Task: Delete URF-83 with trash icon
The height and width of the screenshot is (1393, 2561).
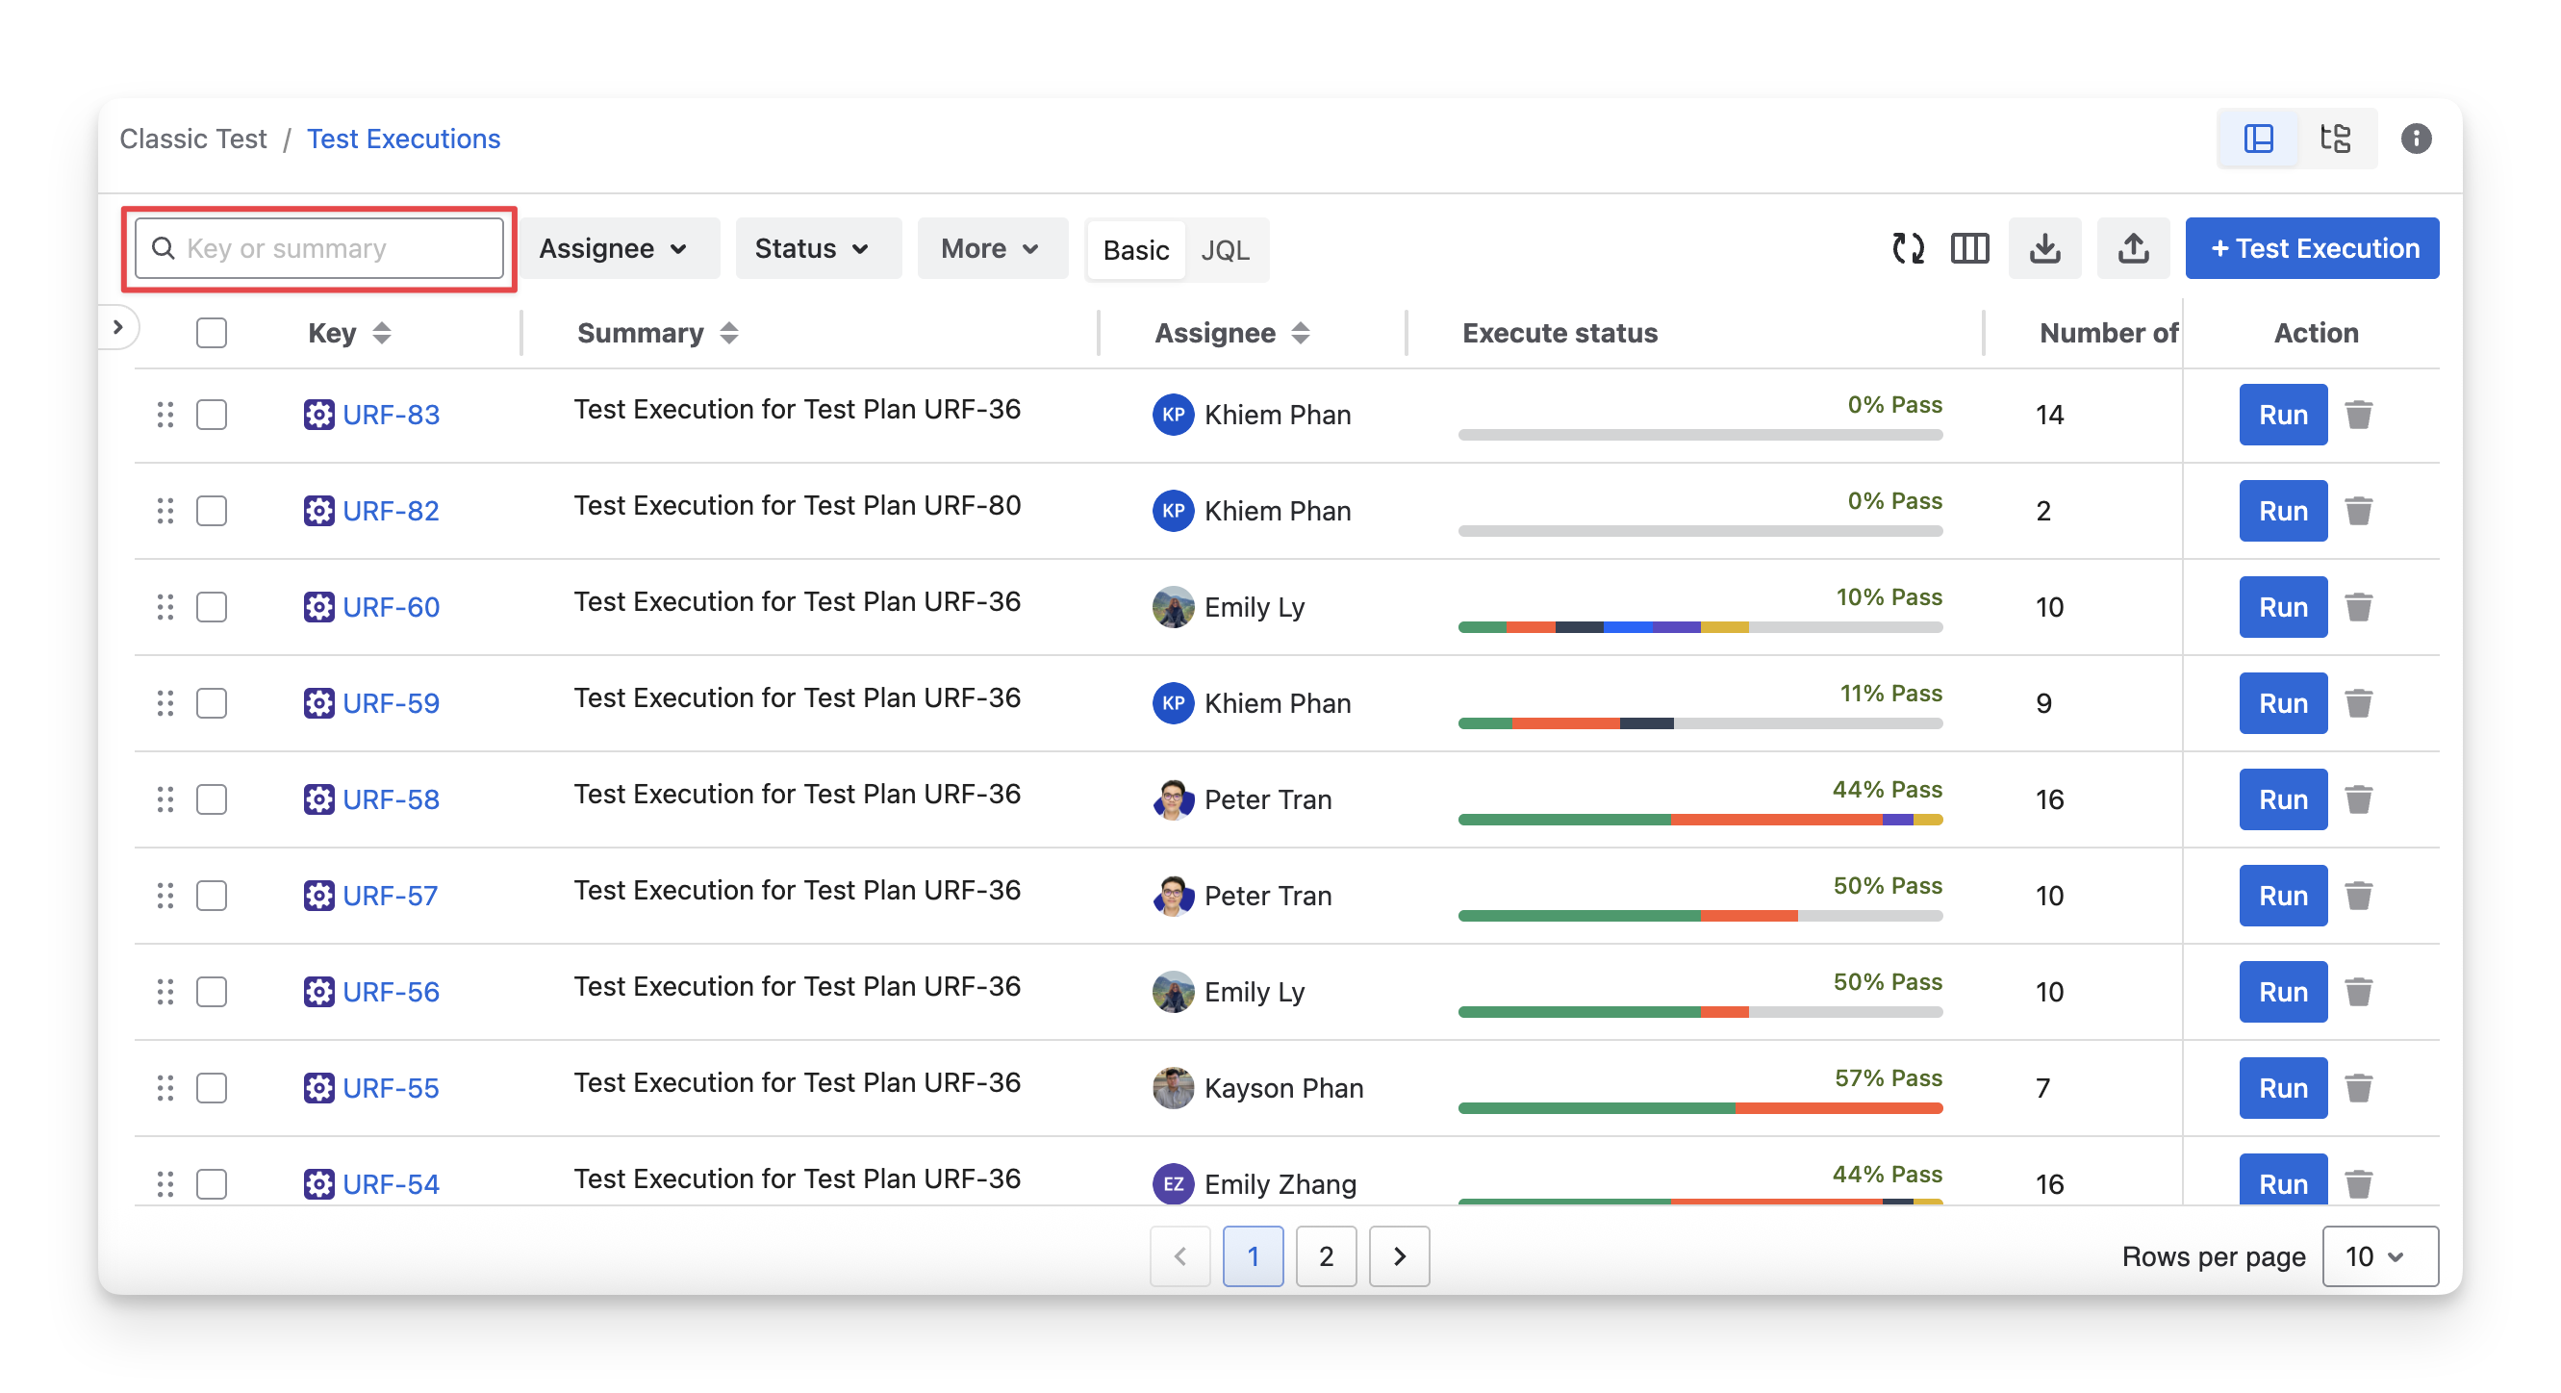Action: pyautogui.click(x=2358, y=415)
